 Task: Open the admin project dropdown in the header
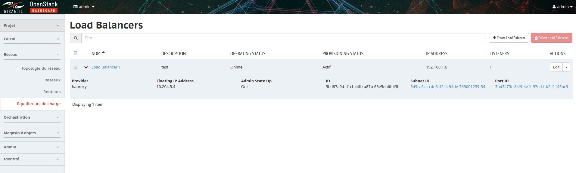pos(84,7)
